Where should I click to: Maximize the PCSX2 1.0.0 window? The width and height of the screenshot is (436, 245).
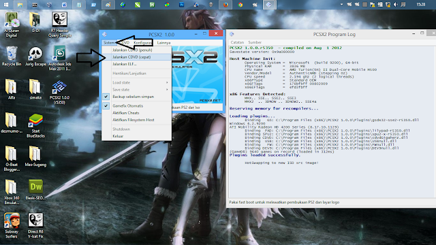point(204,33)
